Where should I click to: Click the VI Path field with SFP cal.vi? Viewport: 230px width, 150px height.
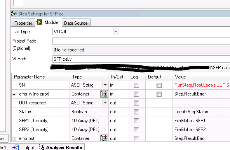click(141, 59)
